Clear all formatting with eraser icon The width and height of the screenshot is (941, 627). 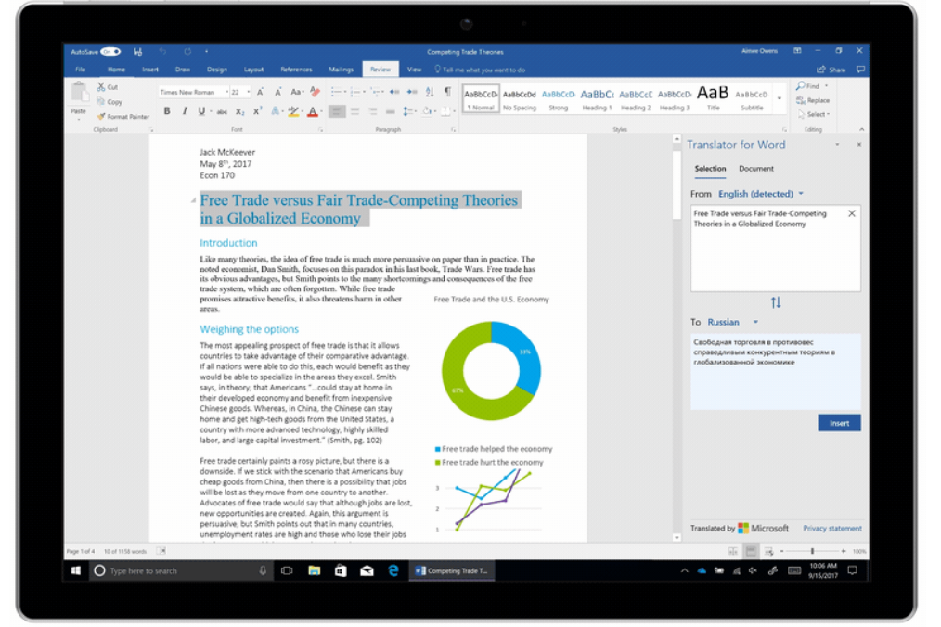pyautogui.click(x=315, y=92)
